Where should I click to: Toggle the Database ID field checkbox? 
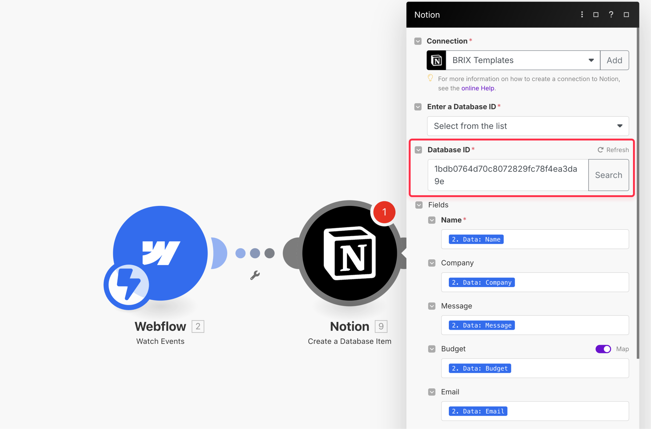pos(418,150)
